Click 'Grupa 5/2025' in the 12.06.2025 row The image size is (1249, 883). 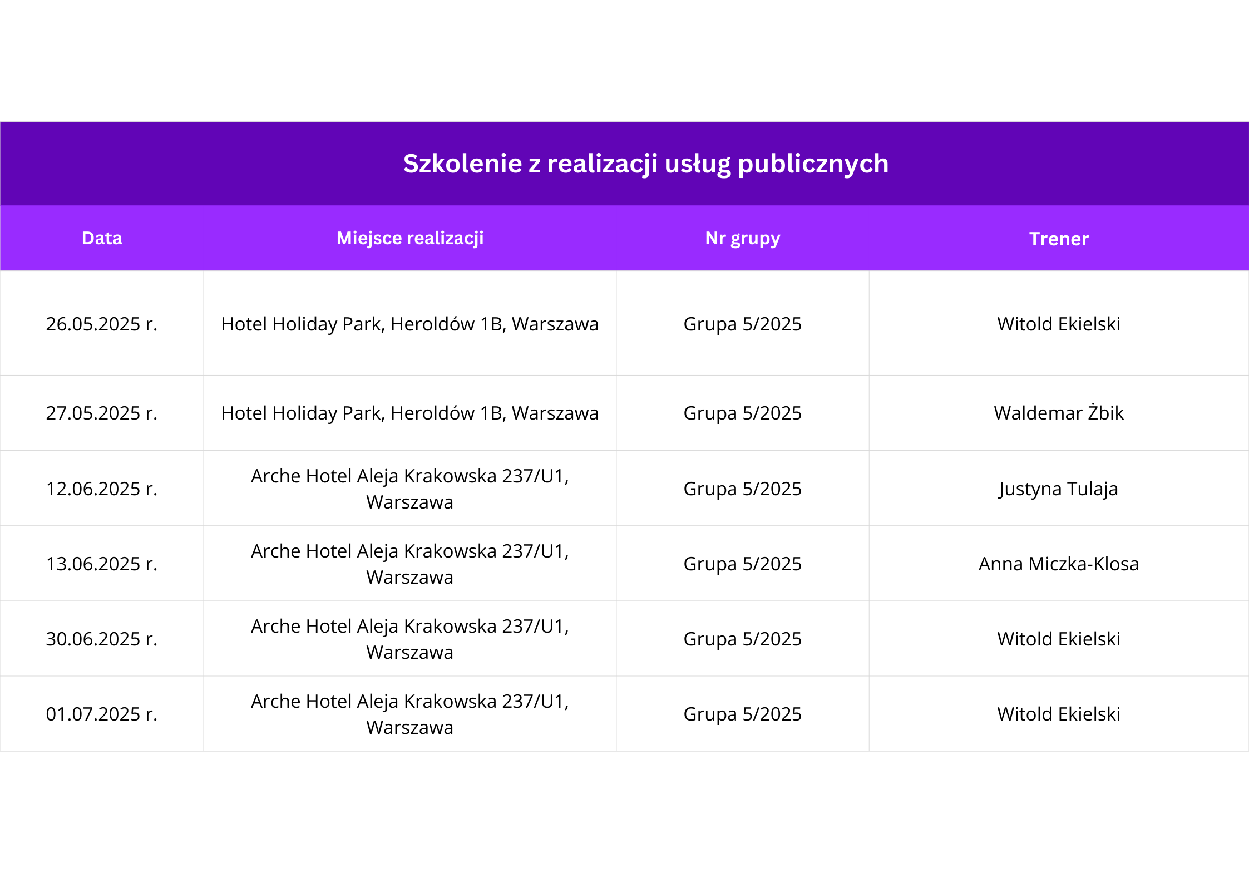(743, 489)
